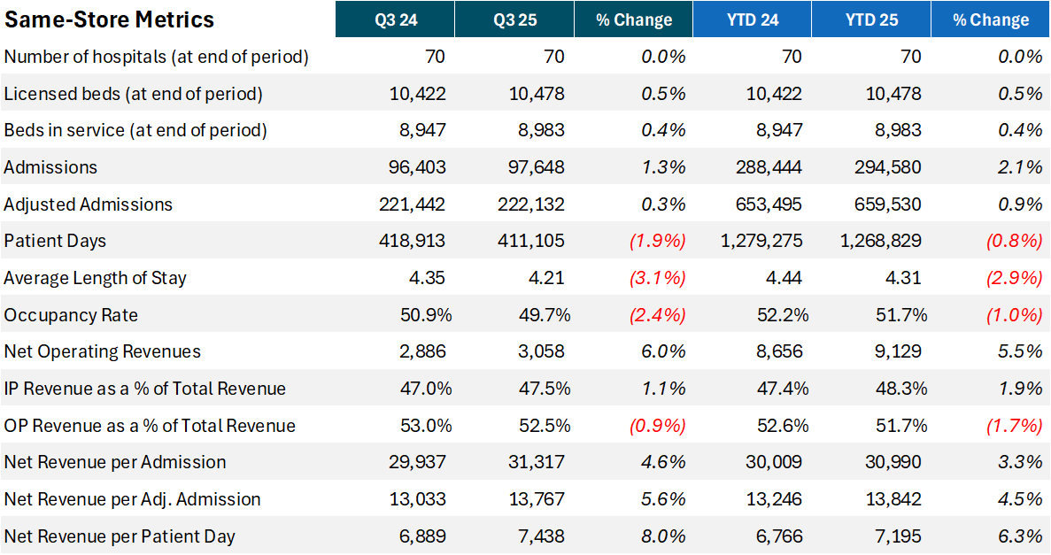Click the Same-Store Metrics title cell
The height and width of the screenshot is (555, 1051).
tap(109, 19)
